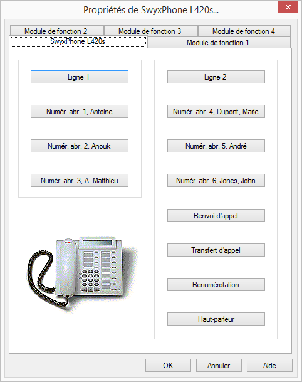
Task: Confirm with the OK button
Action: click(x=168, y=366)
